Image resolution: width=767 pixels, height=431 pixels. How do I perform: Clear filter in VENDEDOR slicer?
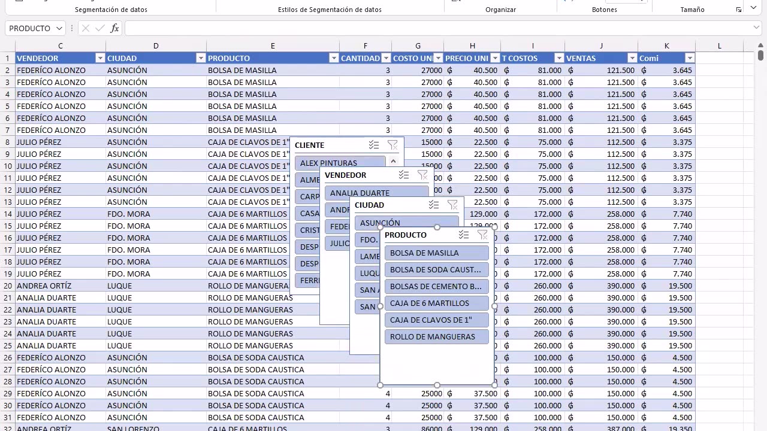tap(422, 175)
